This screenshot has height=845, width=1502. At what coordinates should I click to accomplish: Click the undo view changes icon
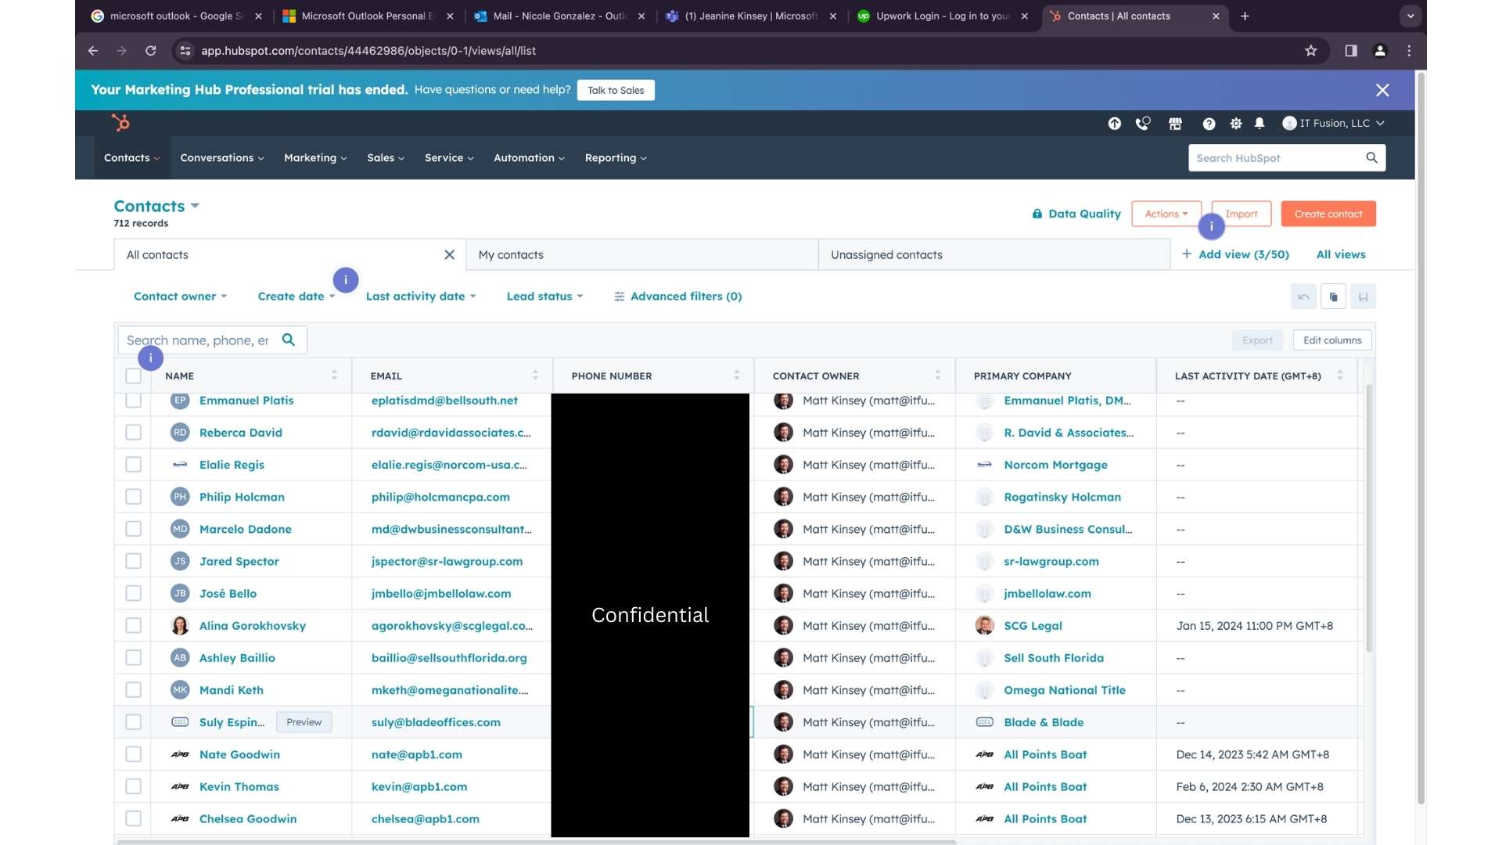pos(1303,297)
